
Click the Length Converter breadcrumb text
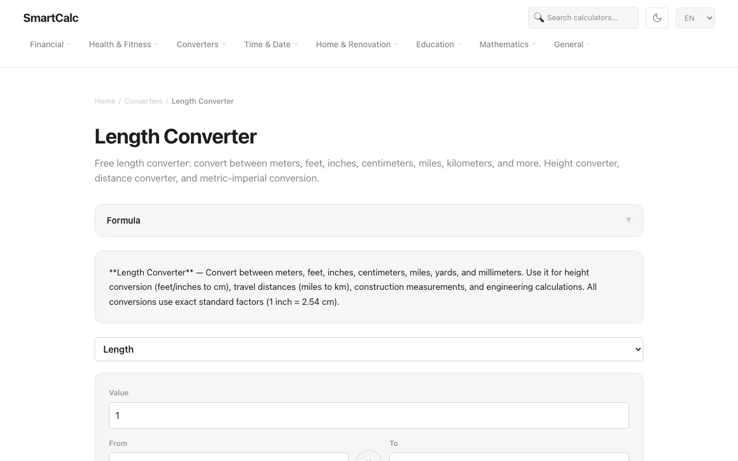pos(203,101)
